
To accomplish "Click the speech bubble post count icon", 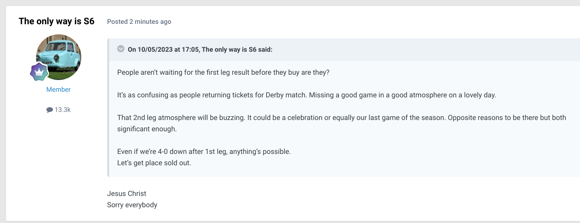I will 50,110.
